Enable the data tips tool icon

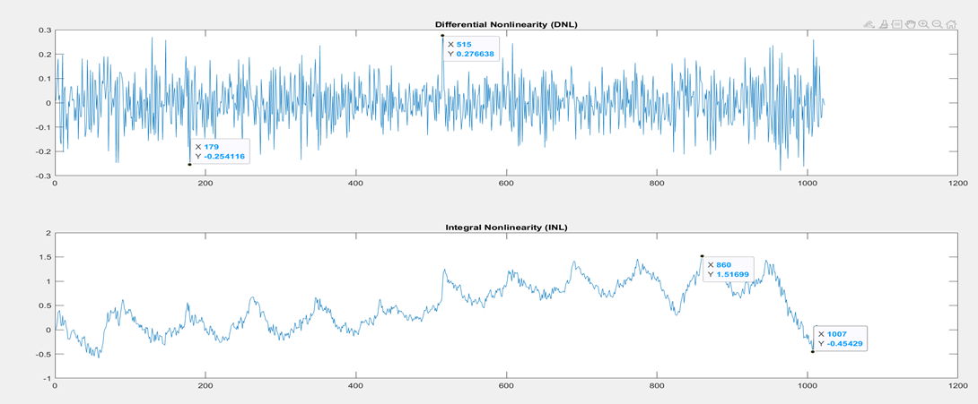(x=896, y=25)
